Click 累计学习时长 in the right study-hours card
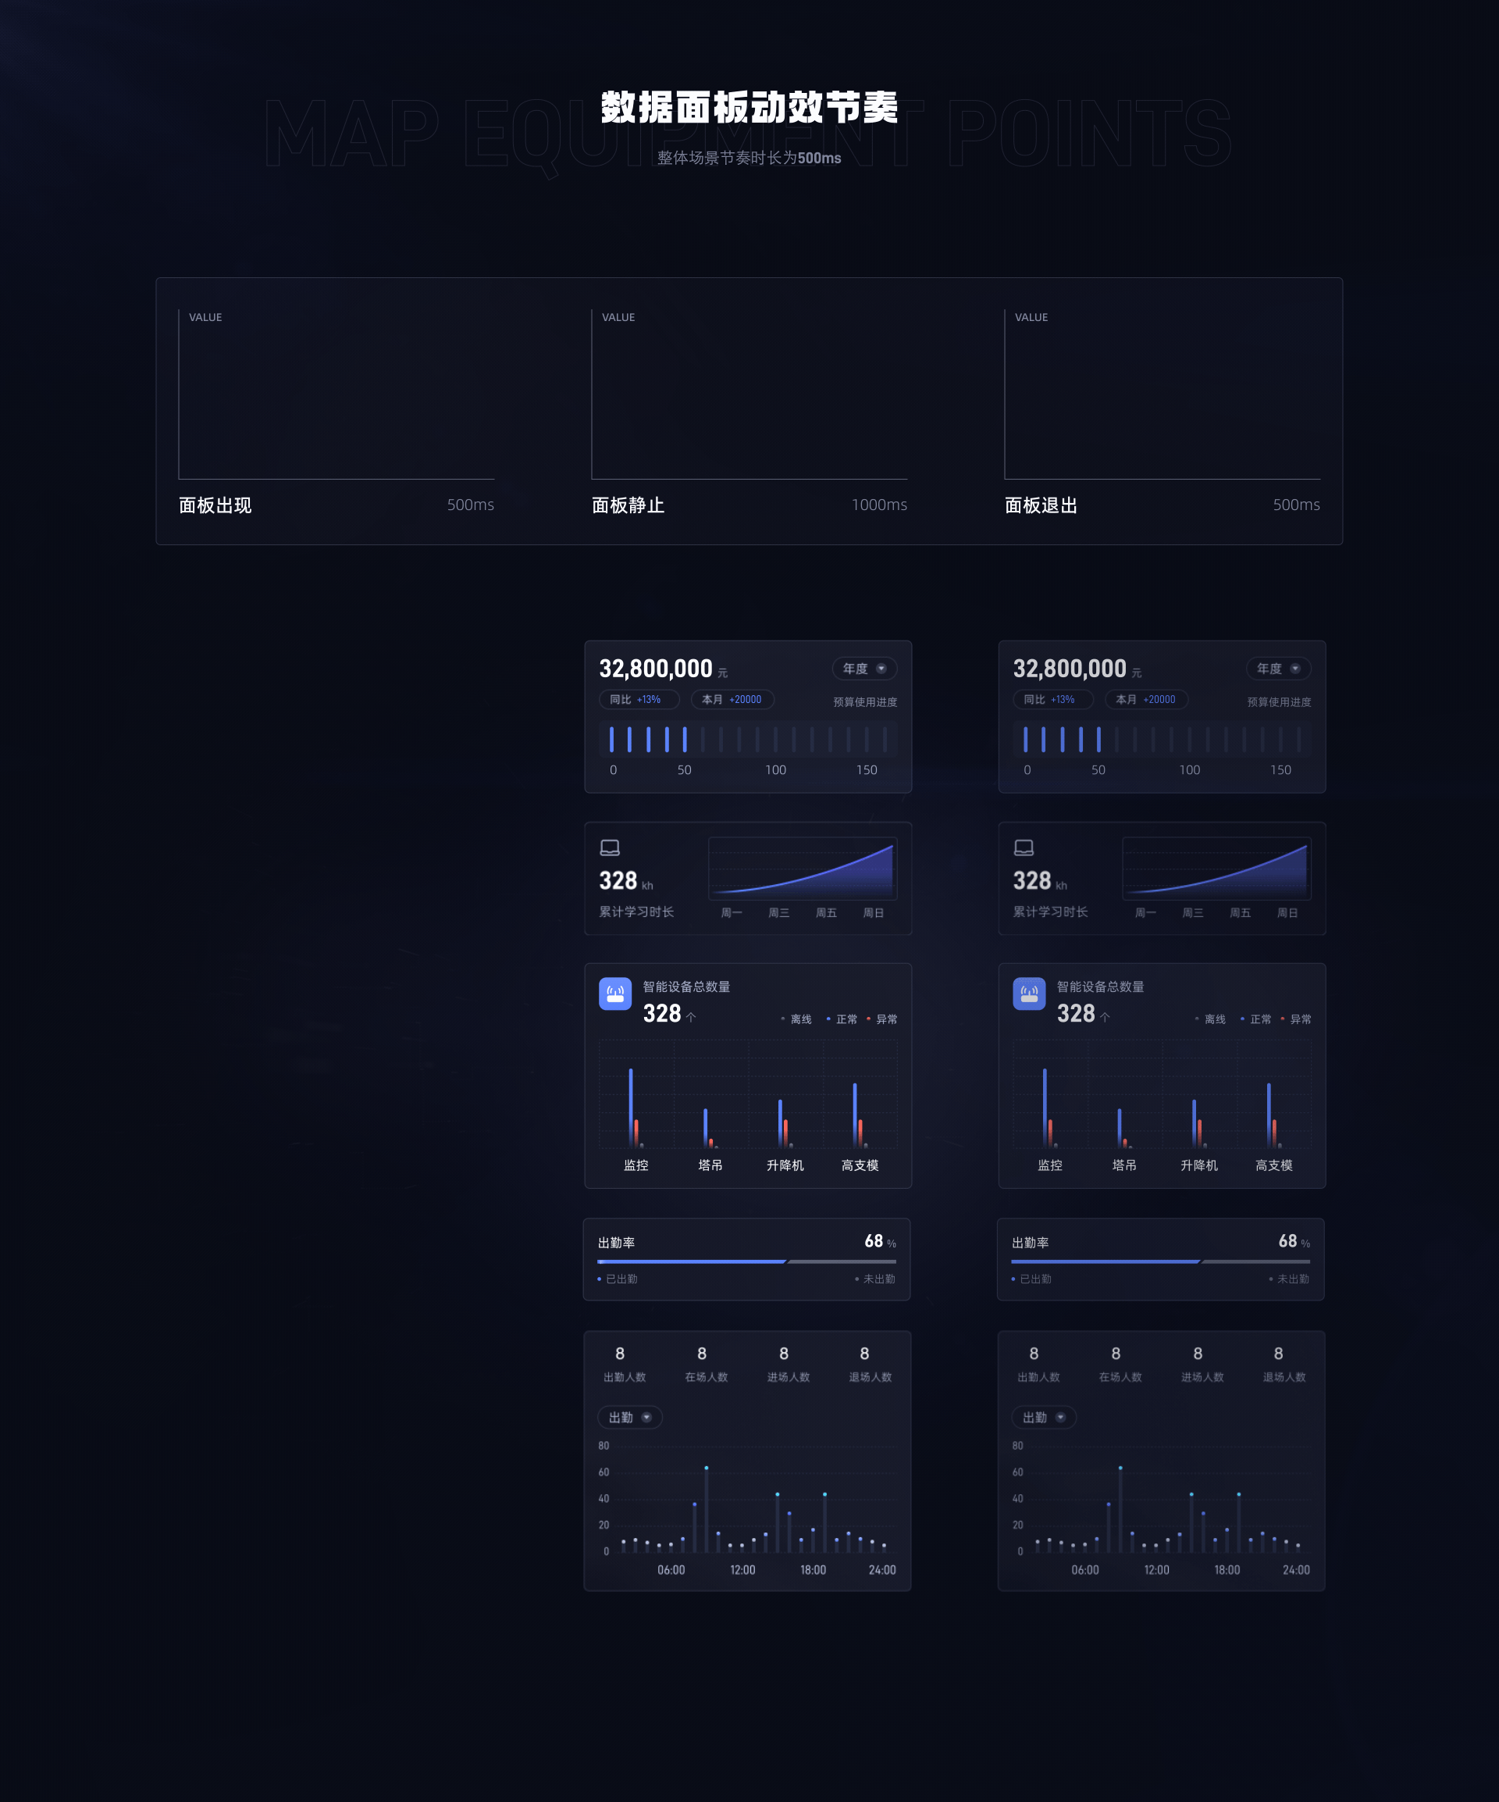The height and width of the screenshot is (1802, 1499). coord(1051,912)
